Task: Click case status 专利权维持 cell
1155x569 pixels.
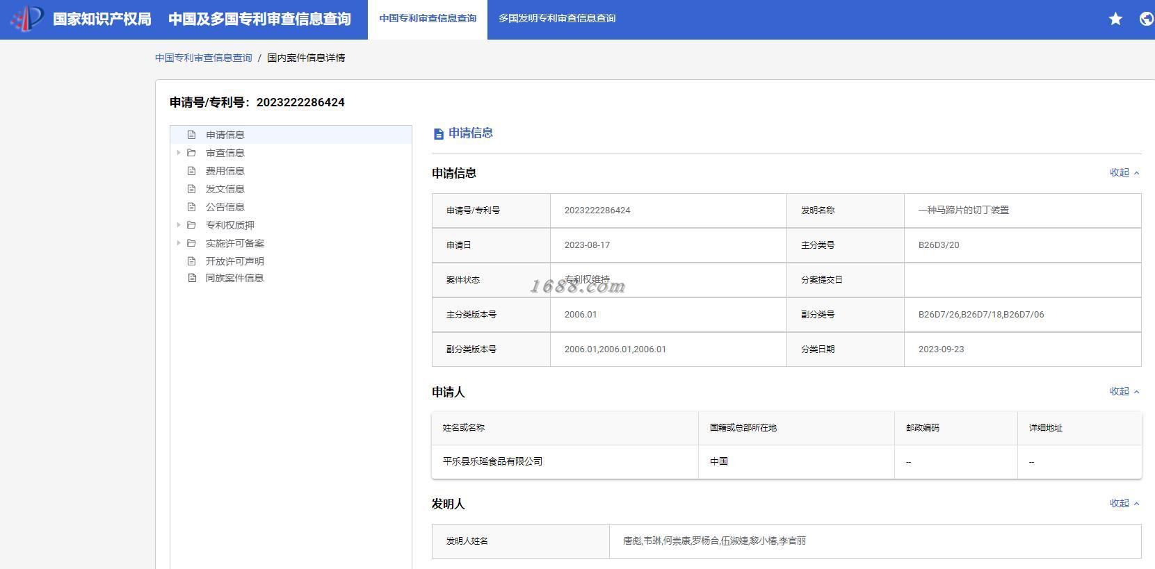Action: point(668,280)
